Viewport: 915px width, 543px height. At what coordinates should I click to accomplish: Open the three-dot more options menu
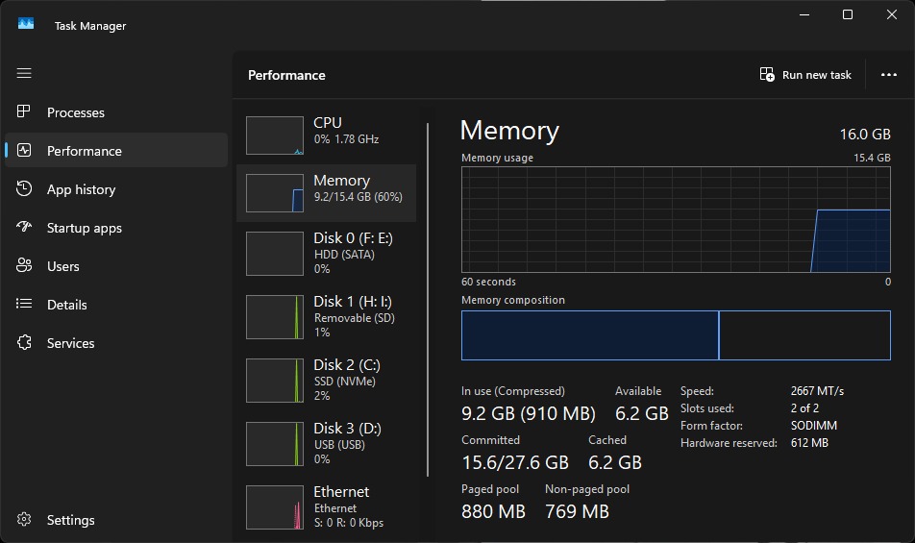(888, 75)
